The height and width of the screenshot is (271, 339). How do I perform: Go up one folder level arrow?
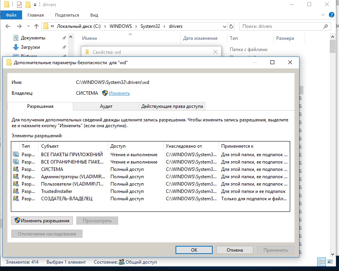[36, 26]
